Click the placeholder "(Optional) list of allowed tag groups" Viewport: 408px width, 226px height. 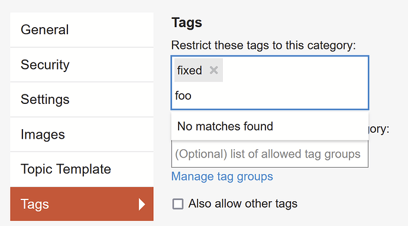(267, 154)
